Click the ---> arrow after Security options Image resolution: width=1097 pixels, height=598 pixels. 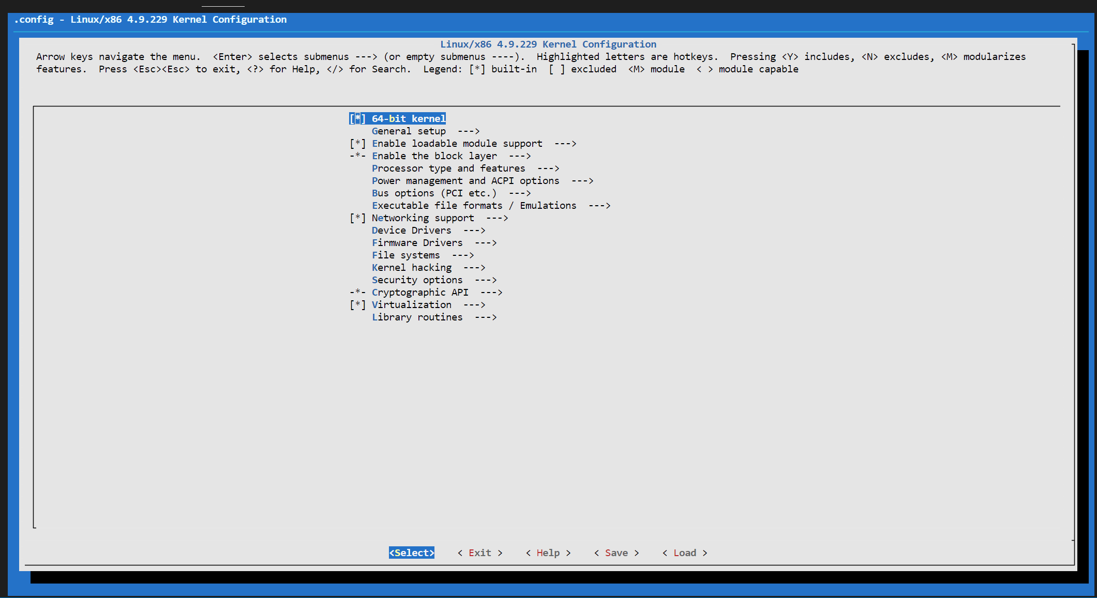point(486,280)
